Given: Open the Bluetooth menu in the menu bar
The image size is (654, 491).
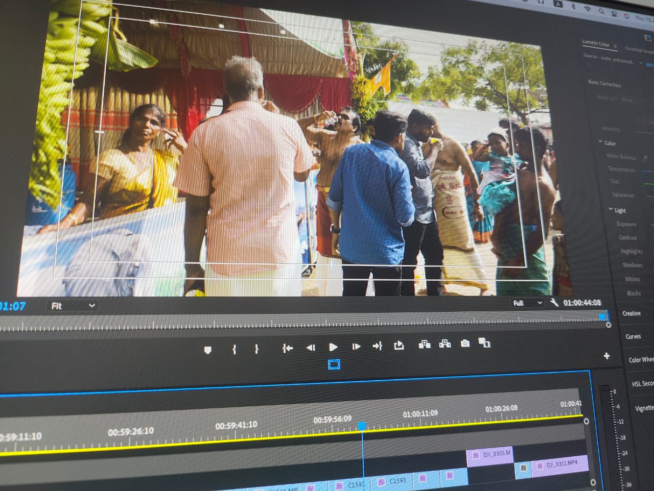Looking at the screenshot, I should (x=573, y=7).
